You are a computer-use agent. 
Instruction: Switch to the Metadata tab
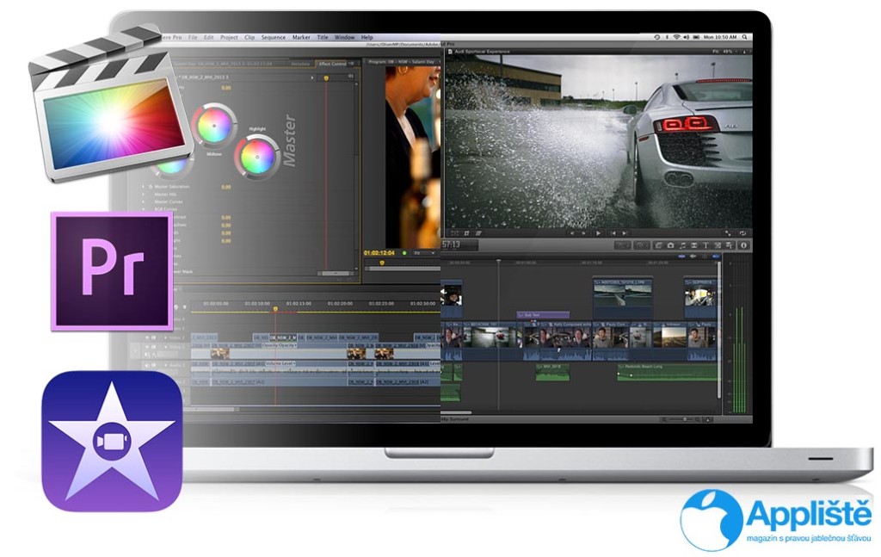coord(300,64)
